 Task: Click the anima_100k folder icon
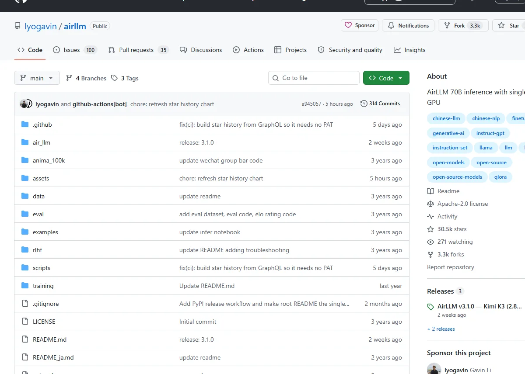point(25,160)
